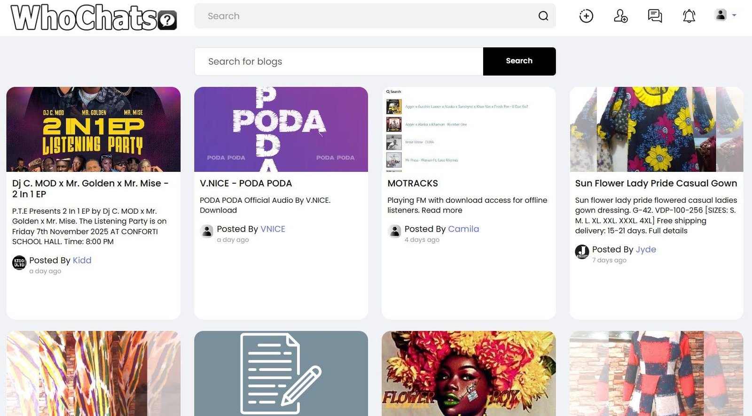Click the magnifier icon in top search bar

tap(543, 16)
